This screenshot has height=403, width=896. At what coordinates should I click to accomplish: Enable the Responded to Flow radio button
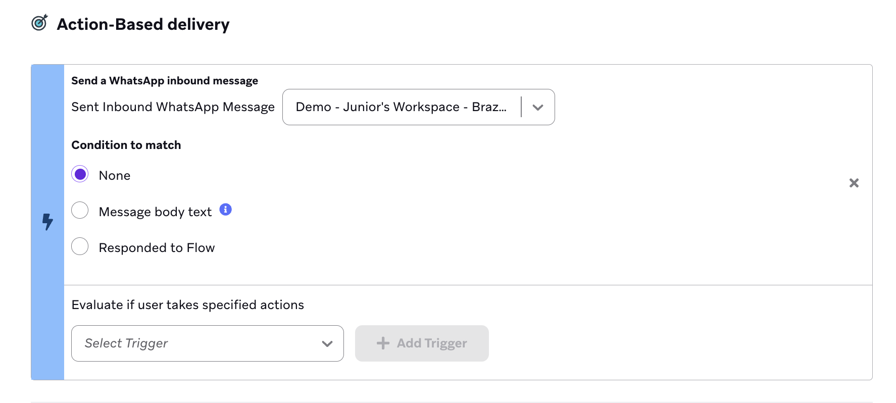tap(80, 246)
